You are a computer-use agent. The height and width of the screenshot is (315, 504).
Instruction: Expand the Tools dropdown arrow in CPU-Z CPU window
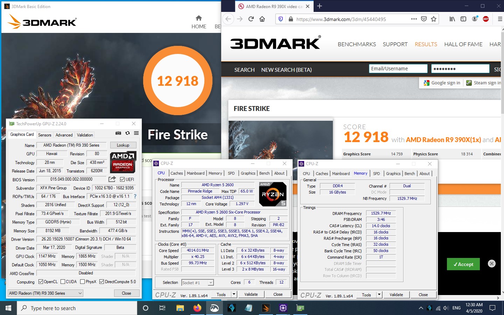click(234, 294)
